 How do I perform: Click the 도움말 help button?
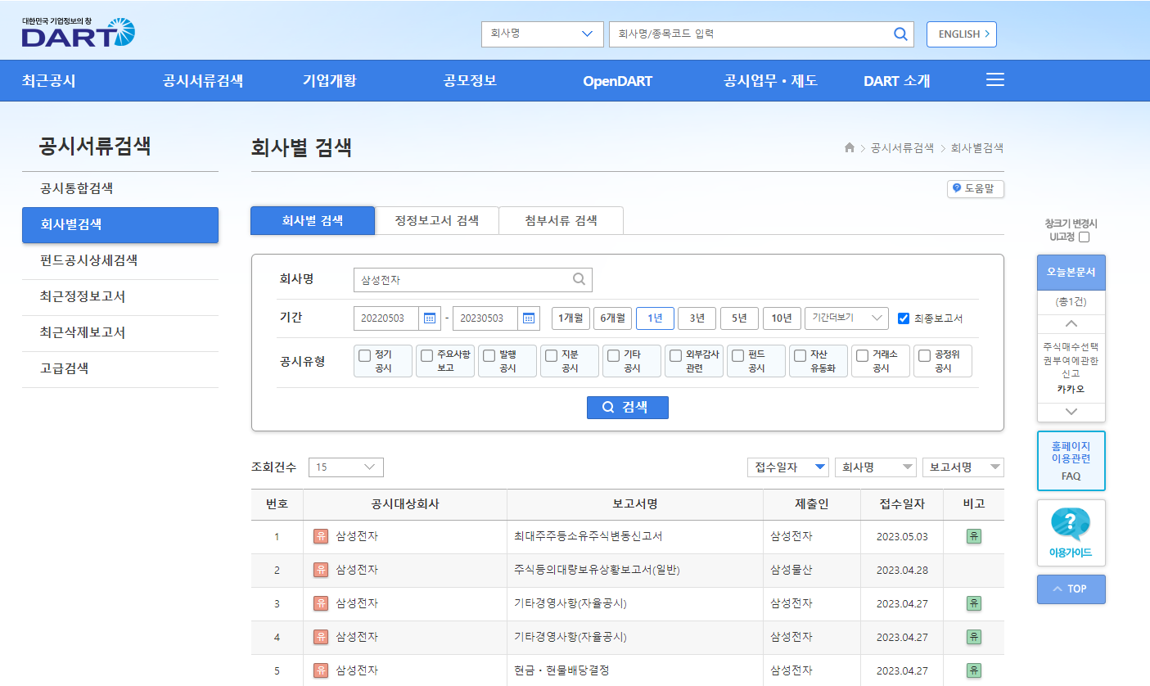point(976,188)
